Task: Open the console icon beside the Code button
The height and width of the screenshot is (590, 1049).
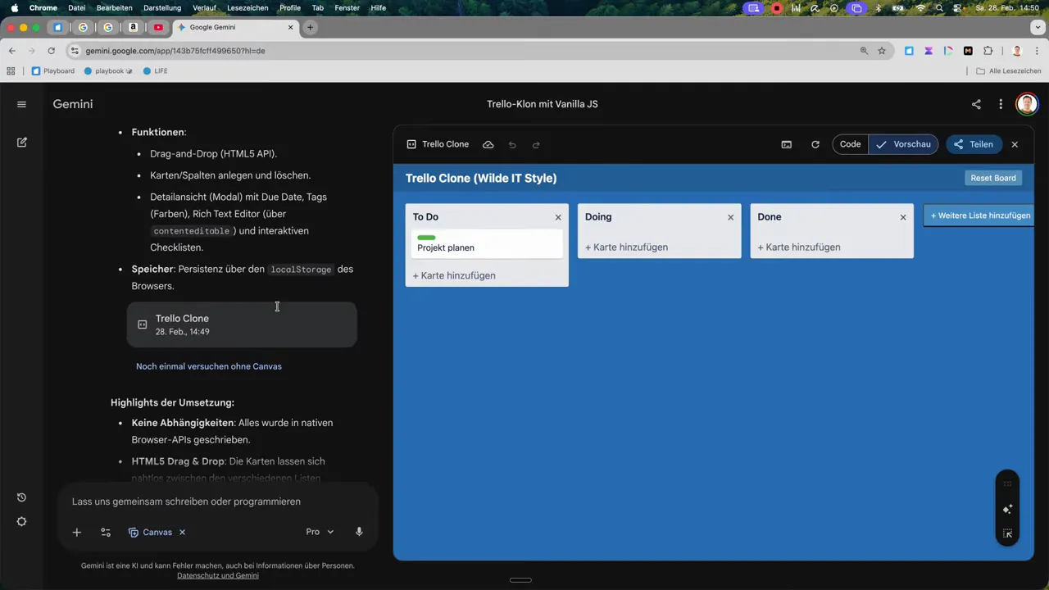Action: pyautogui.click(x=786, y=144)
